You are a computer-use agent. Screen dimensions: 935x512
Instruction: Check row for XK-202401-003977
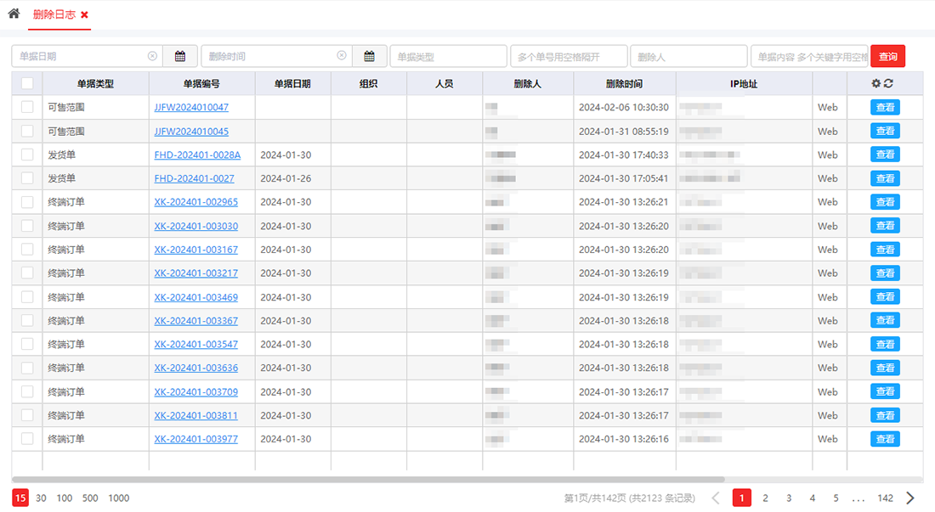pos(27,439)
